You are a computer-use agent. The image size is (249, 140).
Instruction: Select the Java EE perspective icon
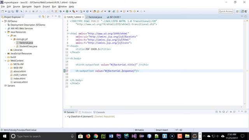pos(242,11)
